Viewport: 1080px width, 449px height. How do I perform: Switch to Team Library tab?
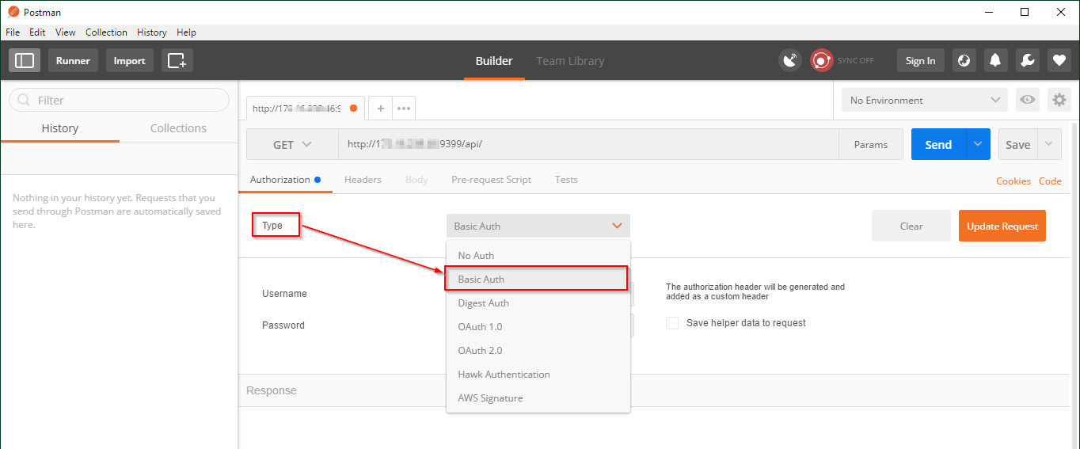tap(570, 61)
